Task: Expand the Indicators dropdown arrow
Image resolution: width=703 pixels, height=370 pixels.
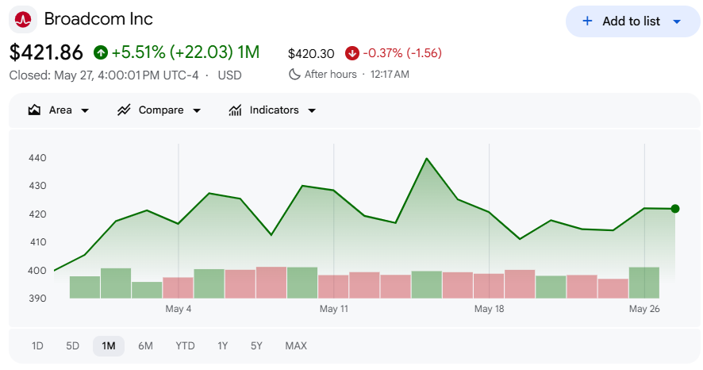Action: (x=312, y=110)
